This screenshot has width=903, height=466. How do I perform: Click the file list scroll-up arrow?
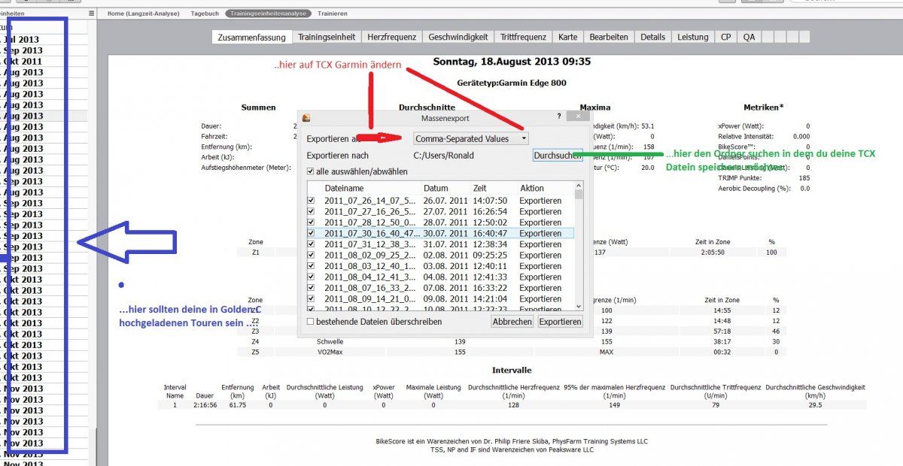tap(579, 185)
